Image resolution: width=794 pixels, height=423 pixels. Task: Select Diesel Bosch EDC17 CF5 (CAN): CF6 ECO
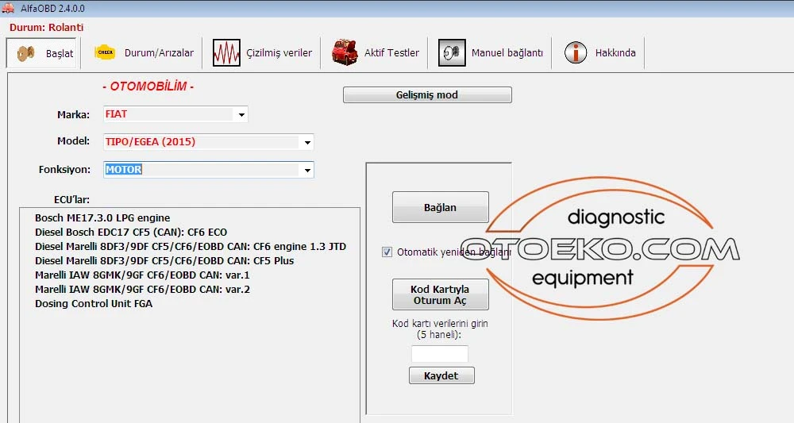click(131, 233)
